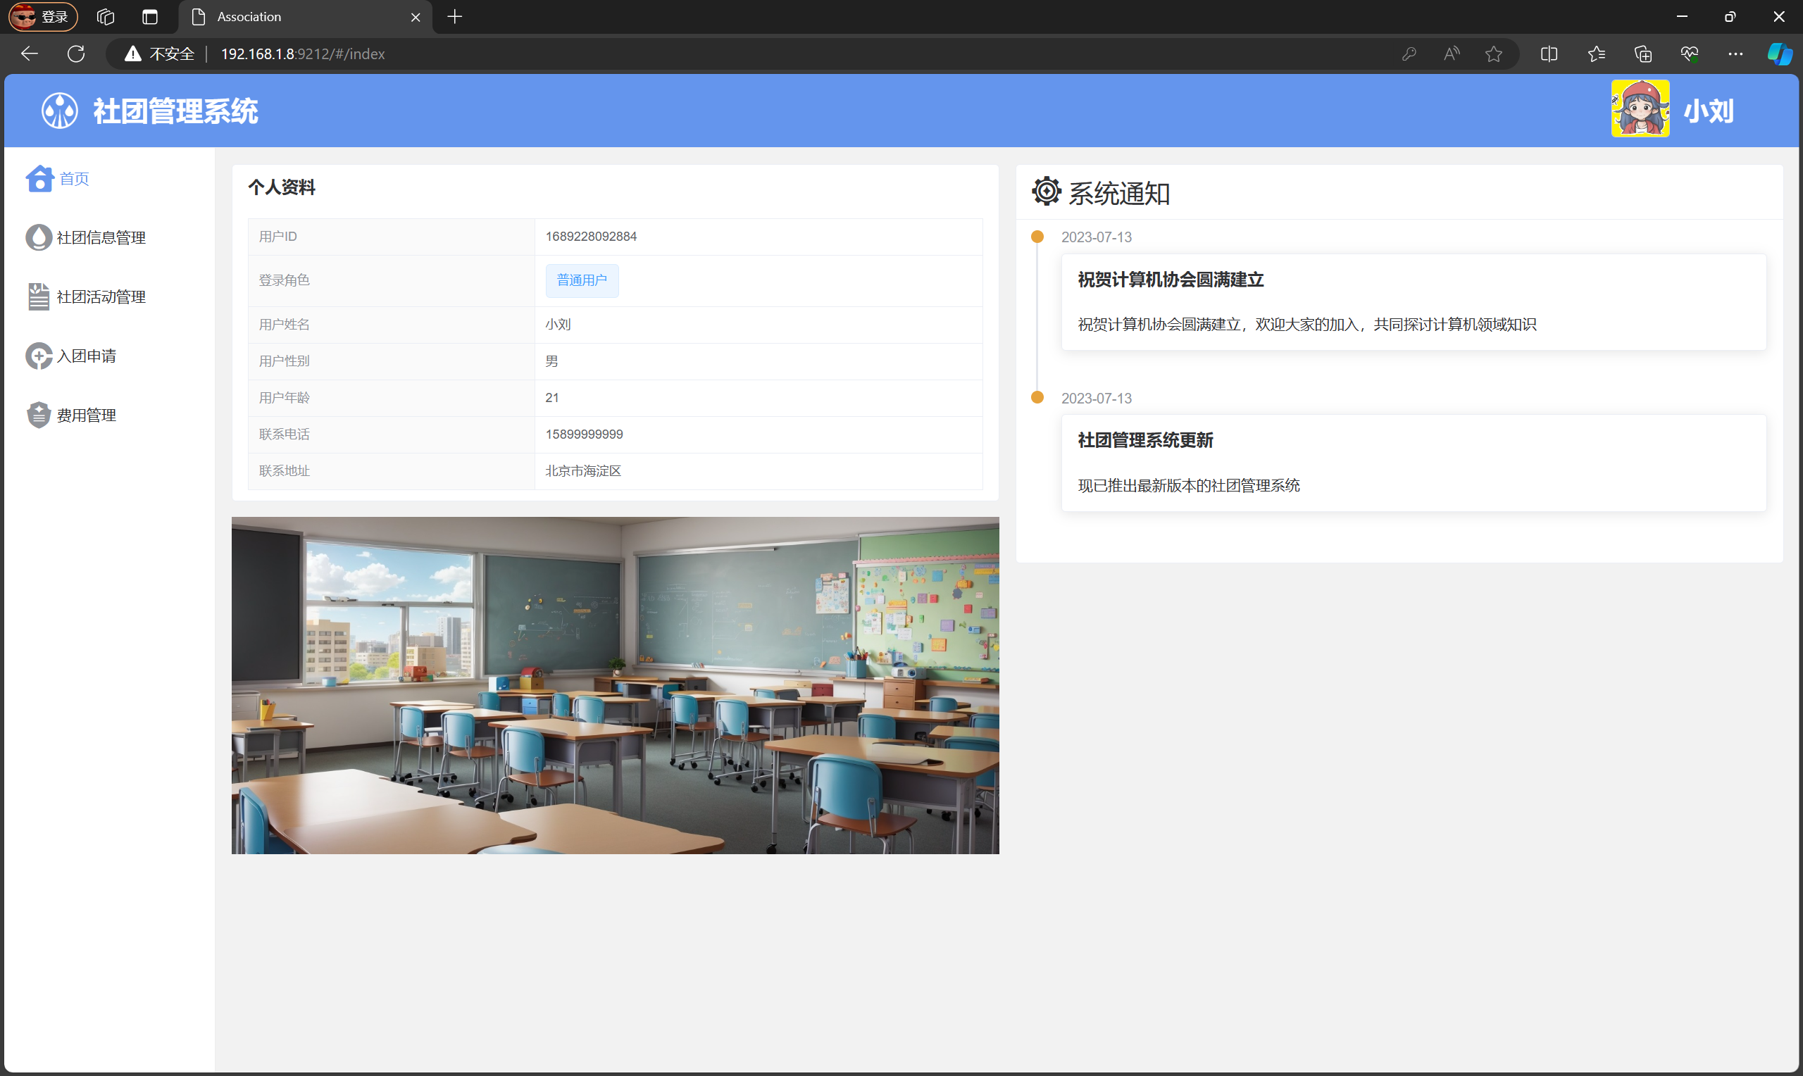Image resolution: width=1803 pixels, height=1076 pixels.
Task: Click the gear icon beside 系统通知
Action: click(x=1044, y=192)
